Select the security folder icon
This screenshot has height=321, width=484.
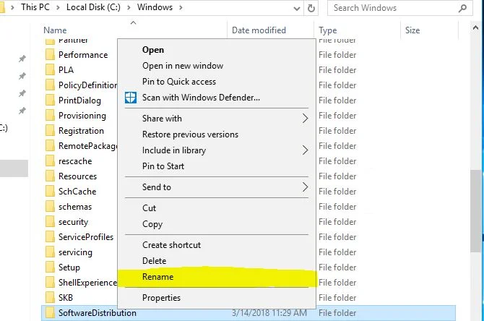(x=50, y=221)
